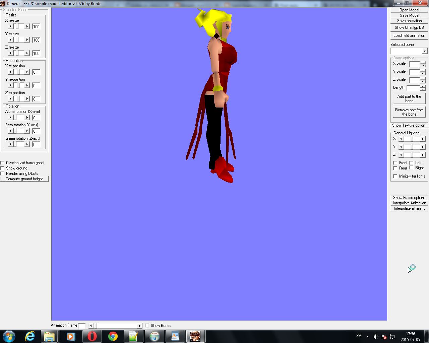The height and width of the screenshot is (343, 429).
Task: Open the Action Center flag icon
Action: (384, 337)
